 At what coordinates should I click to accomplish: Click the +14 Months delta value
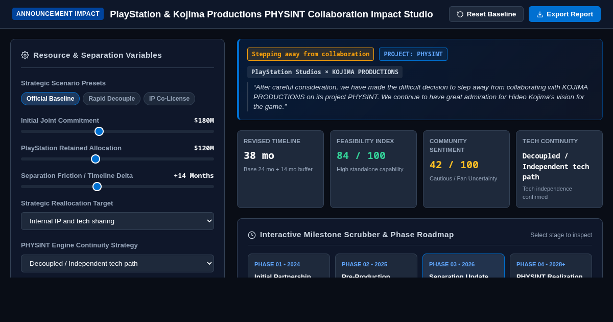(x=194, y=176)
